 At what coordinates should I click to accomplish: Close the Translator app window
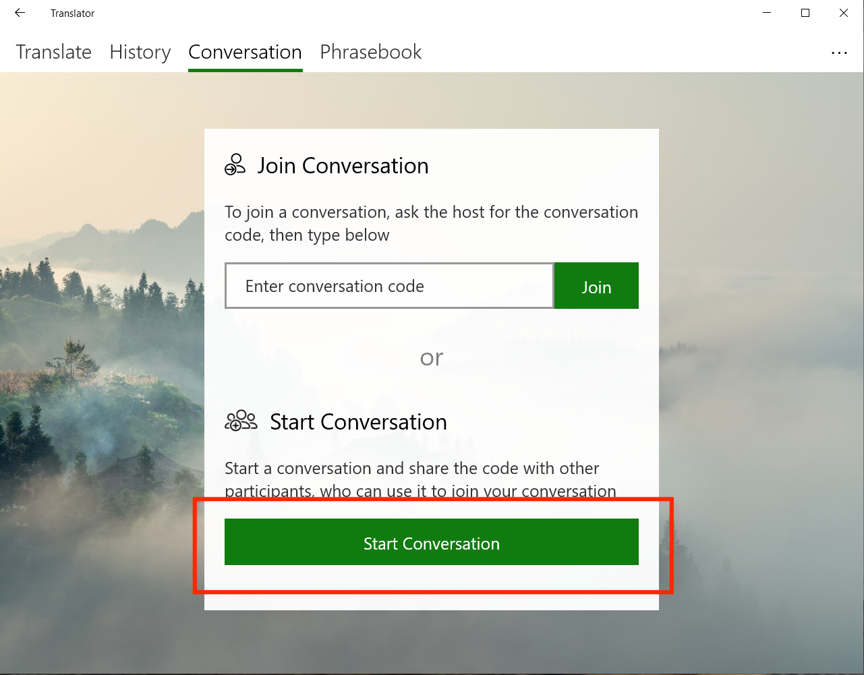pos(843,13)
